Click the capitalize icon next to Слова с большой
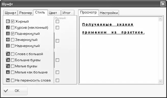The width and height of the screenshot is (167, 98). click(x=8, y=54)
